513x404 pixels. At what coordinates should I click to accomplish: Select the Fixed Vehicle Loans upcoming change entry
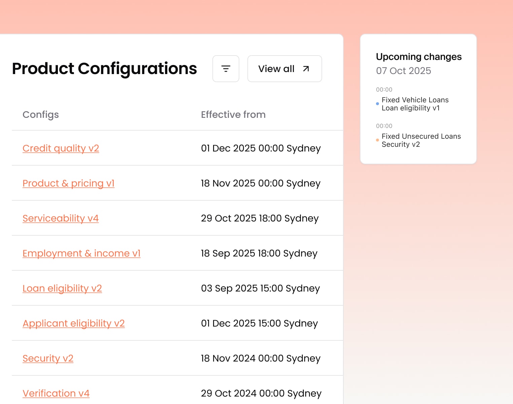415,104
